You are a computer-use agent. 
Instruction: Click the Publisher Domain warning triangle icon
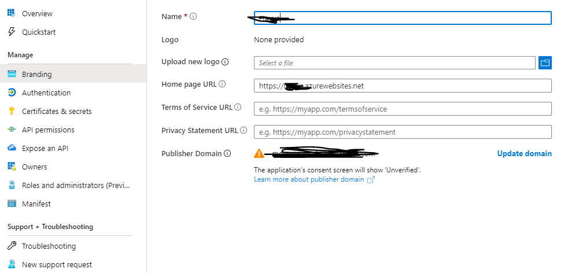point(259,154)
